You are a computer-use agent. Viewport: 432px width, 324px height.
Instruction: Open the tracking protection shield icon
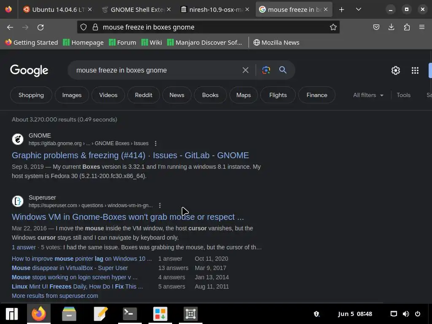coord(84,27)
